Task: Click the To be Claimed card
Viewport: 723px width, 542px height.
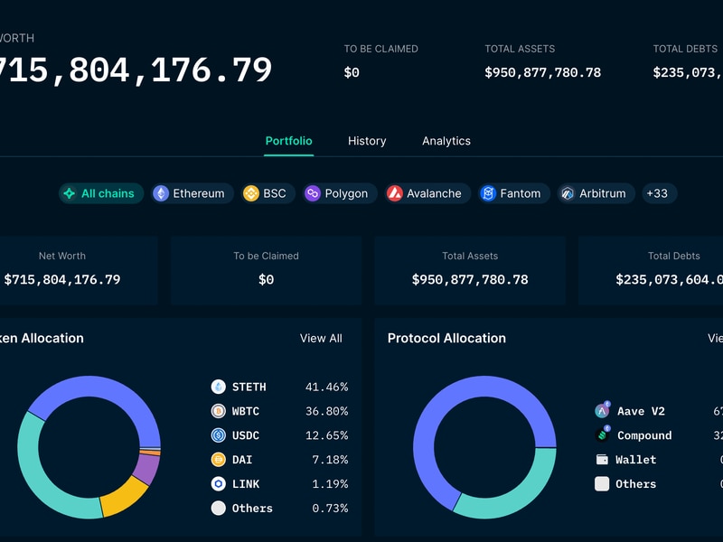Action: [x=266, y=270]
